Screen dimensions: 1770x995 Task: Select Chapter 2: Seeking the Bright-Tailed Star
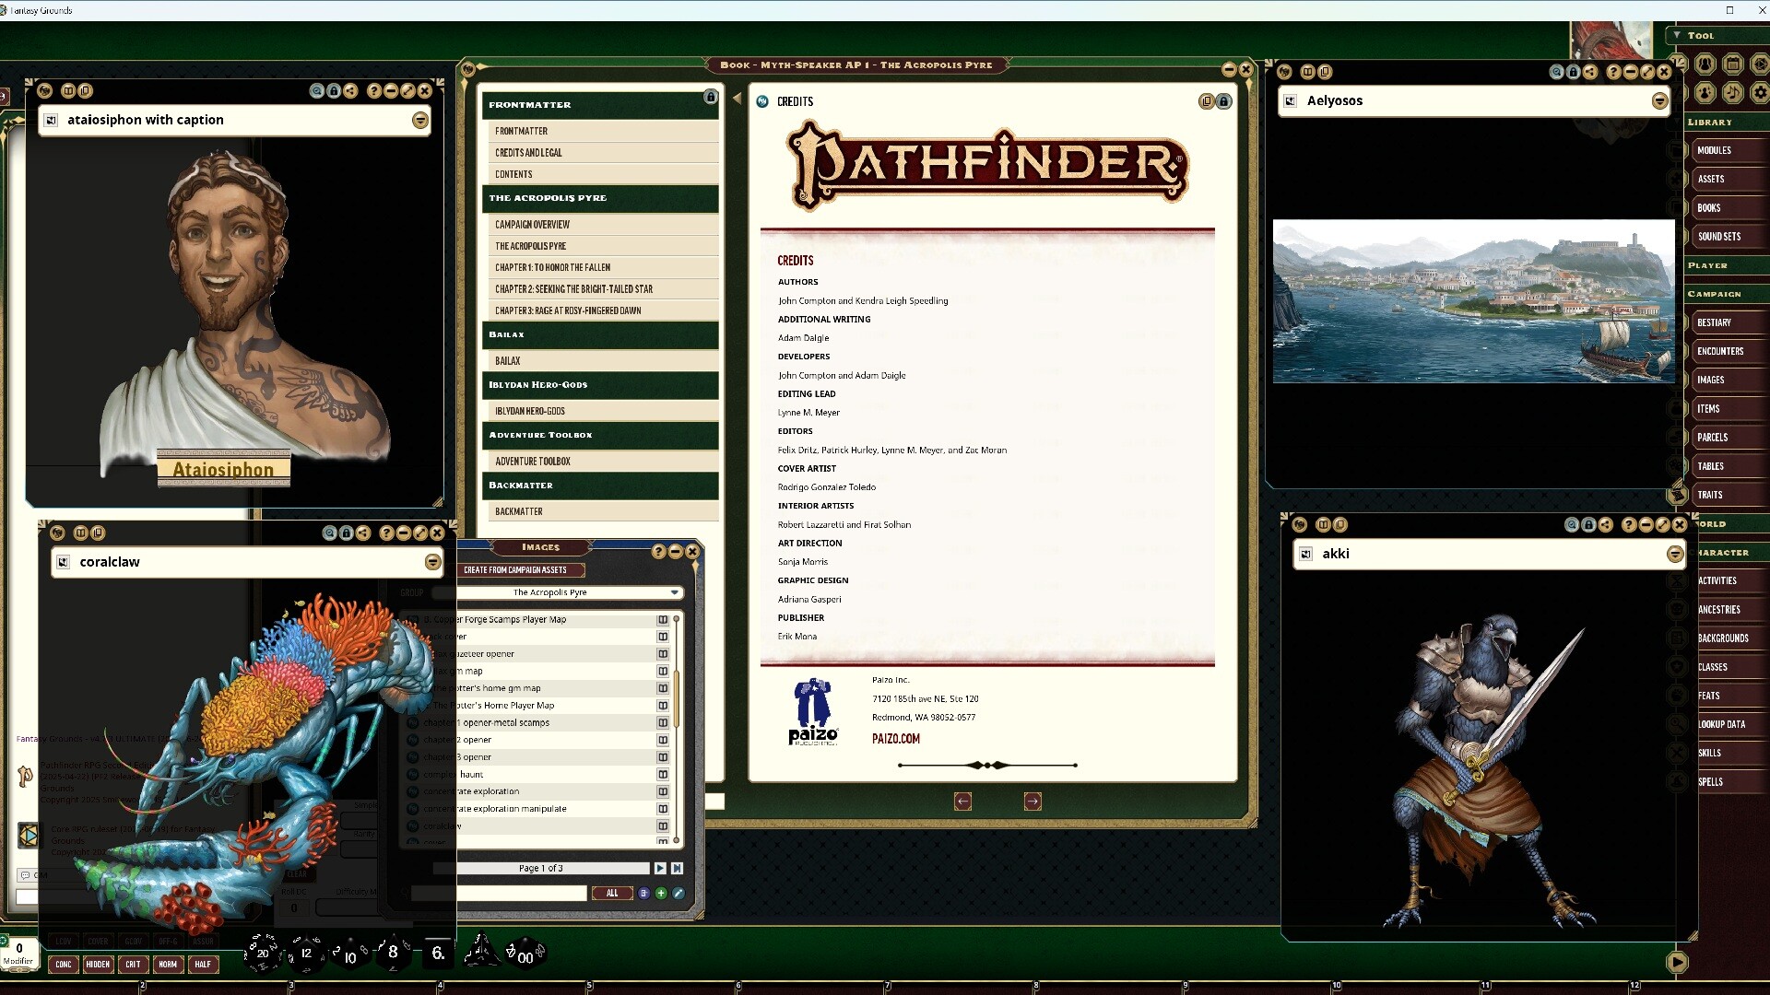point(573,288)
